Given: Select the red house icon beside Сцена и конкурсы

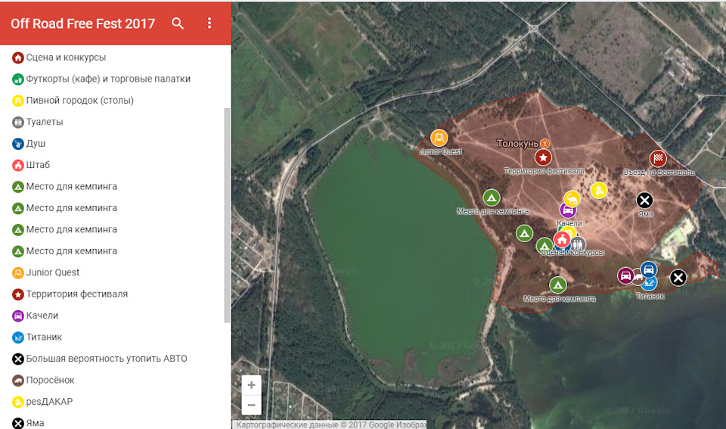Looking at the screenshot, I should (17, 58).
